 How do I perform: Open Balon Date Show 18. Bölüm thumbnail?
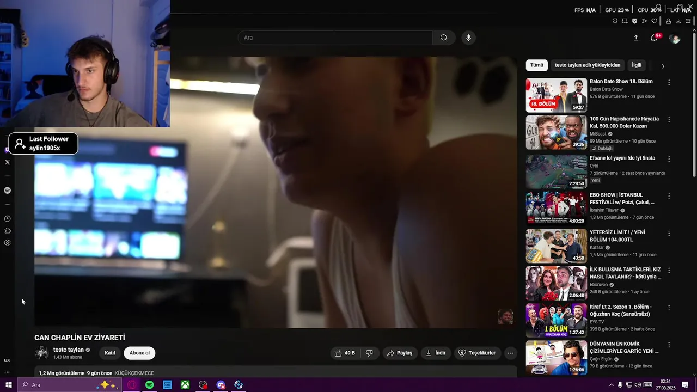[556, 95]
